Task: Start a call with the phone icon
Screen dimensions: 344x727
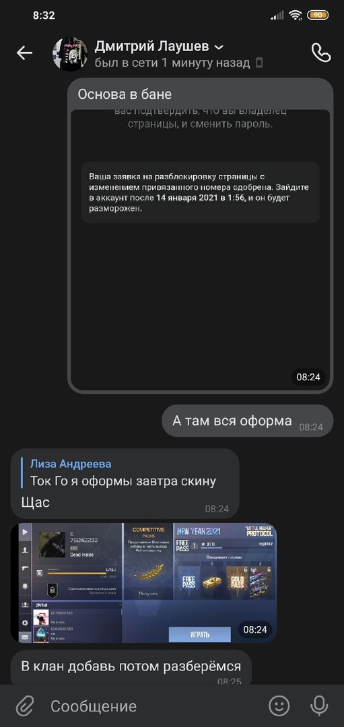Action: point(321,53)
